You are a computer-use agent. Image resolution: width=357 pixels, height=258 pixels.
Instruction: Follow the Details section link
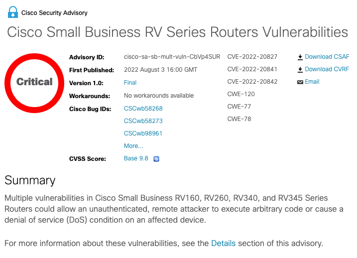(223, 243)
